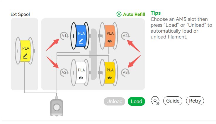This screenshot has width=216, height=124.
Task: Open the Auto Refill text link
Action: click(134, 14)
